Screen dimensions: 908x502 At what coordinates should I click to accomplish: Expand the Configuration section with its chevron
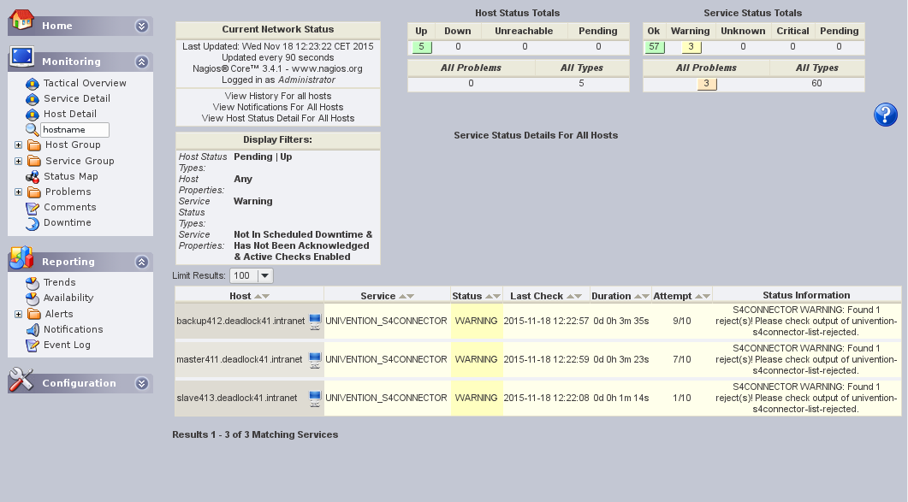point(142,383)
